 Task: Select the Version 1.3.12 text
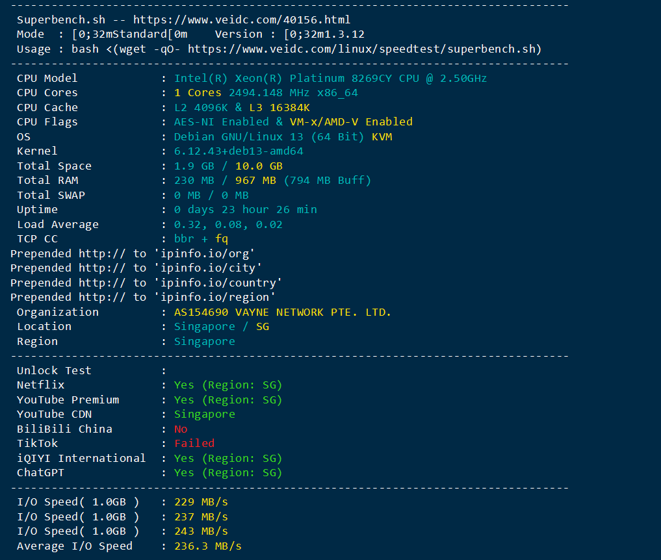tap(290, 34)
